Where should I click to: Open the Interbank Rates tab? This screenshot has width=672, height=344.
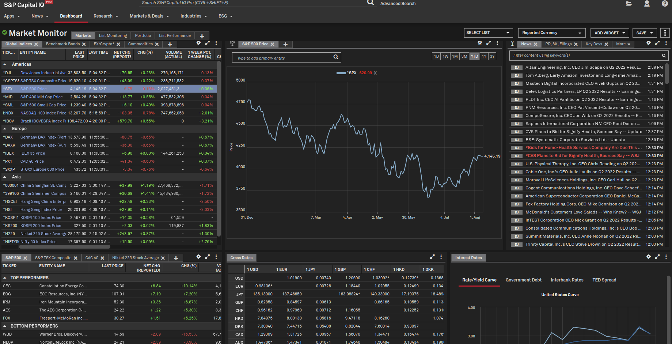[x=567, y=280]
